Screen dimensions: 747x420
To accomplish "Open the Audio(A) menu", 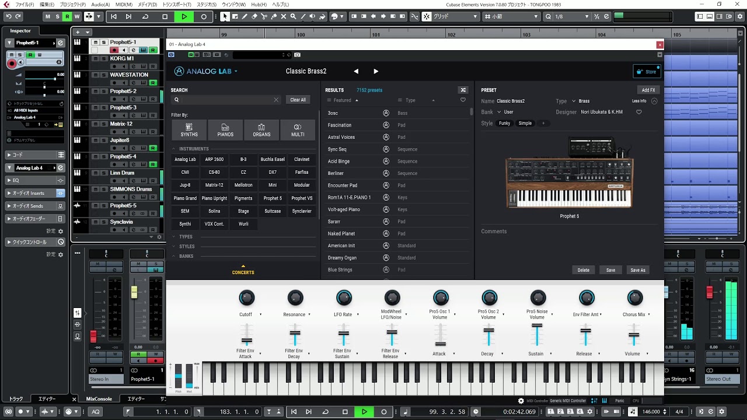I will coord(100,4).
